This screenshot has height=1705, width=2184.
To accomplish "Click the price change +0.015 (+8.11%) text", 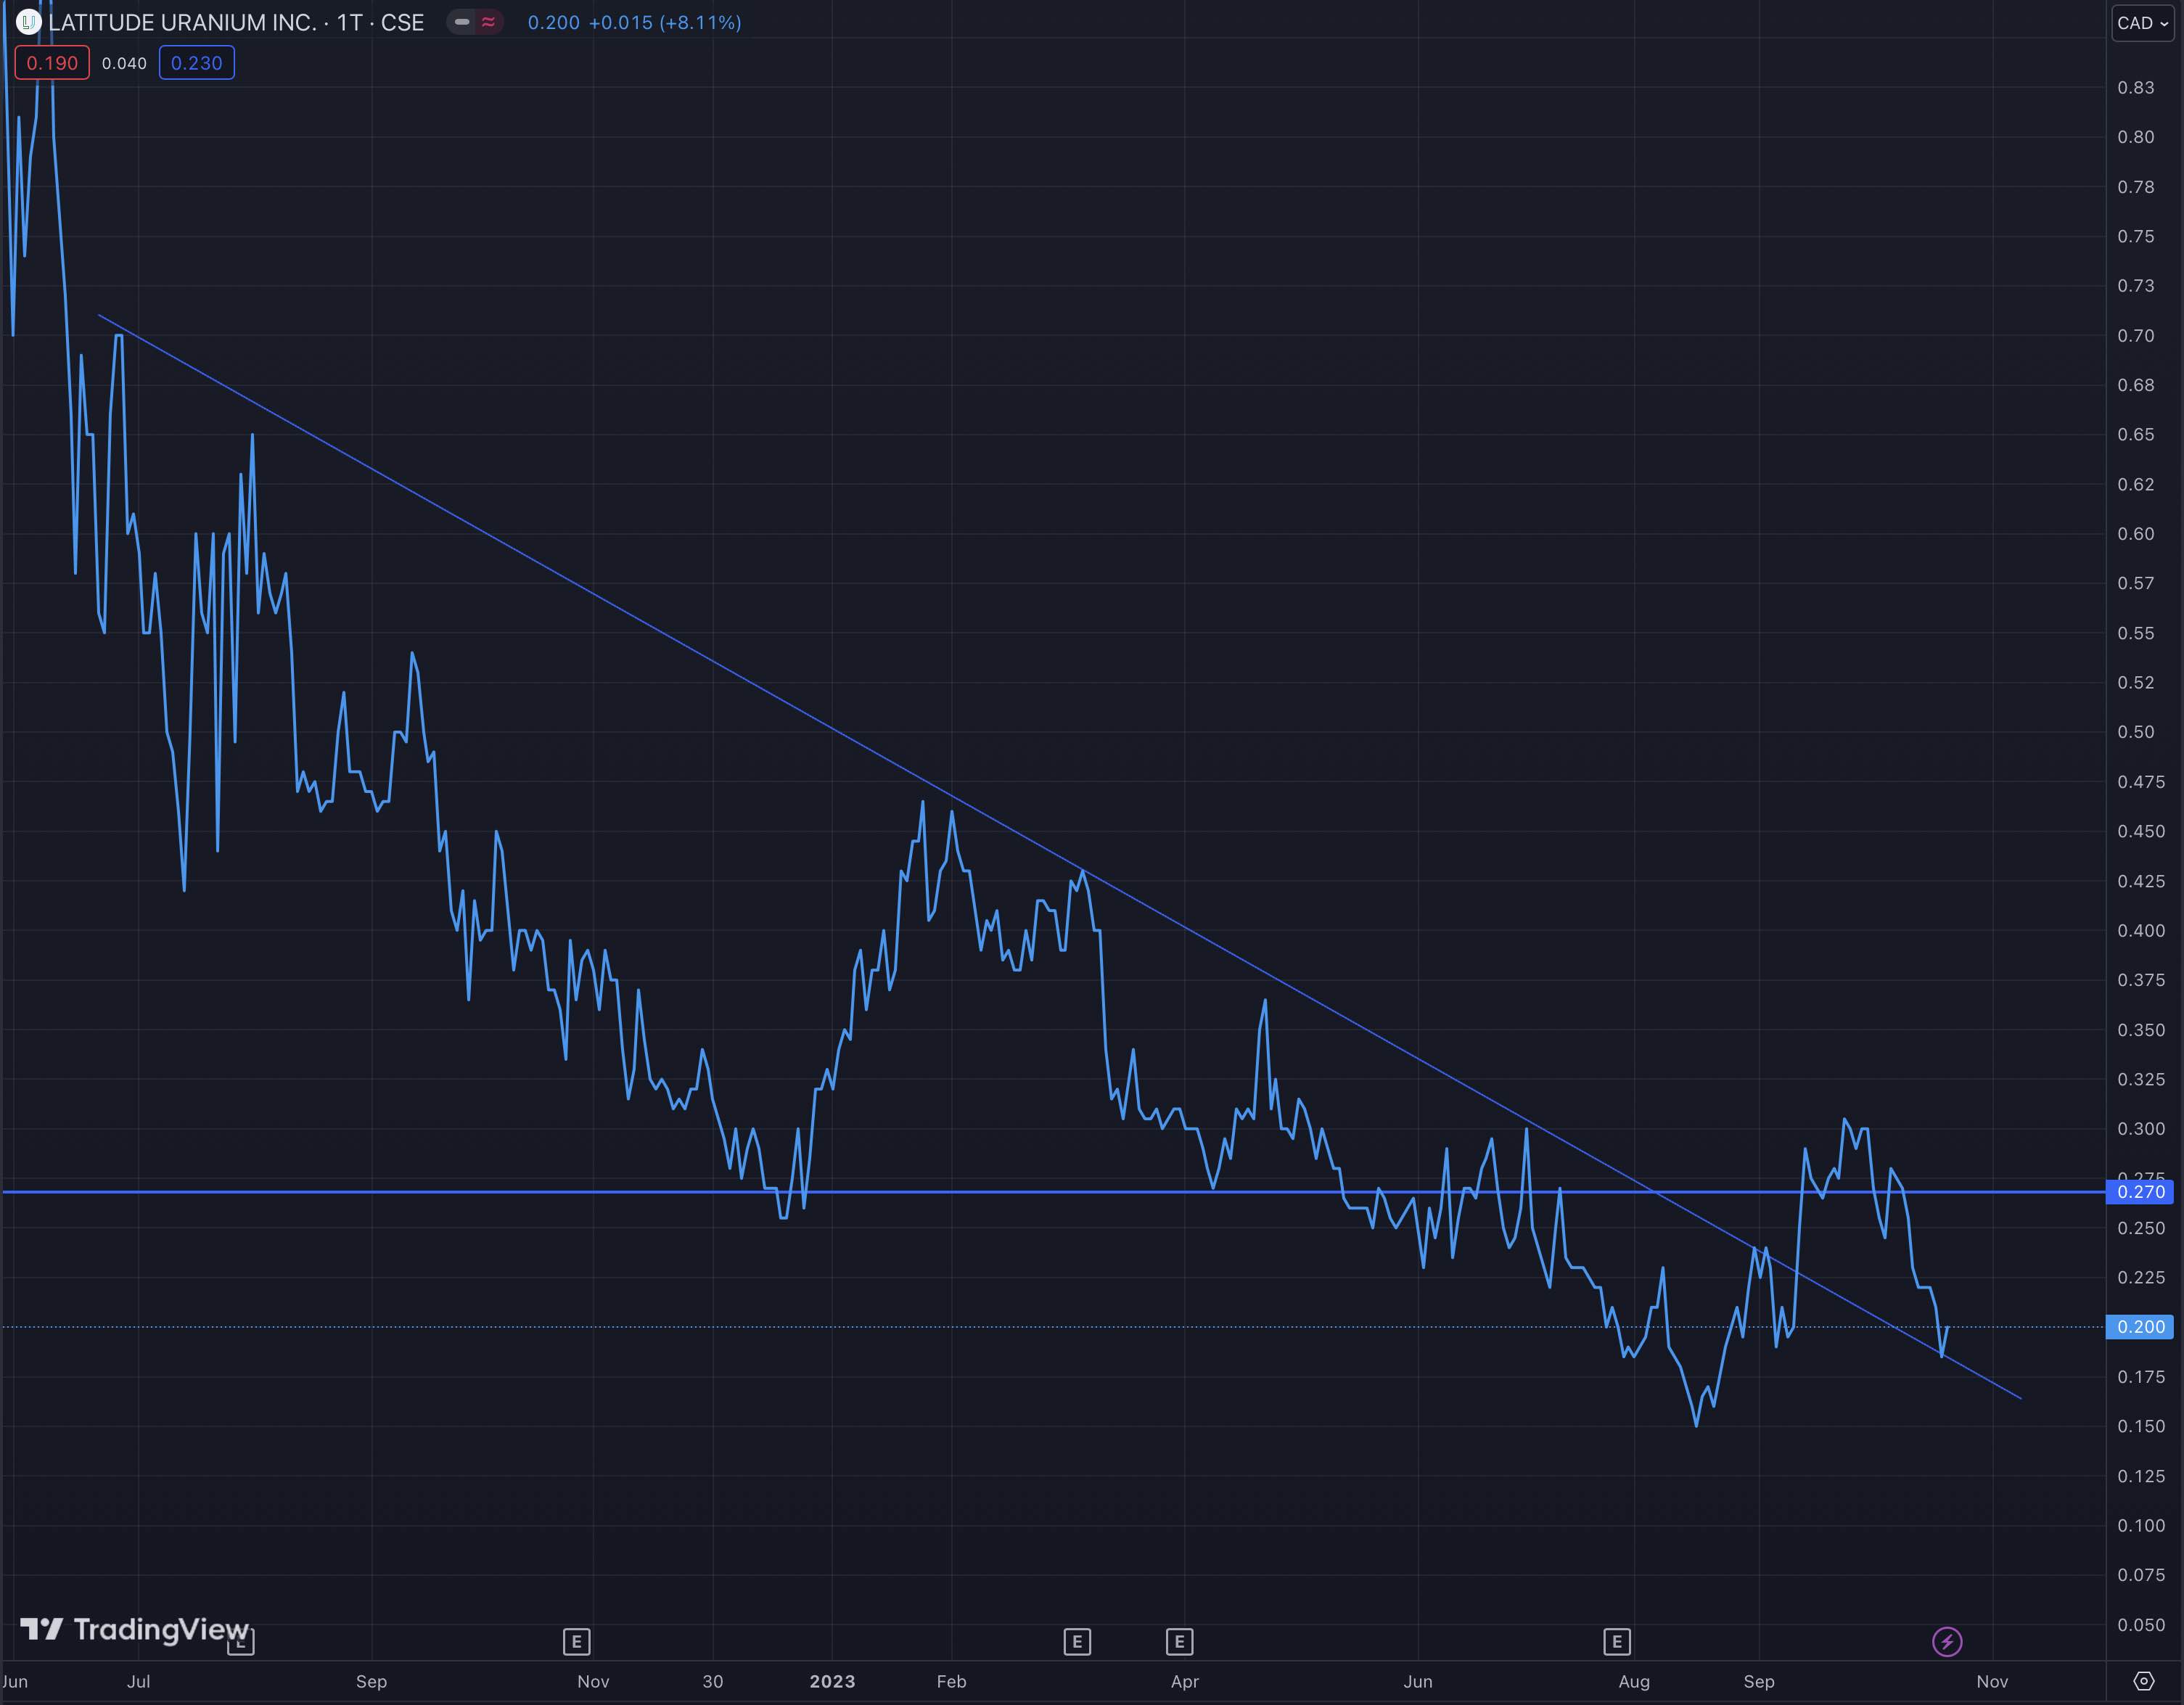I will pyautogui.click(x=664, y=22).
